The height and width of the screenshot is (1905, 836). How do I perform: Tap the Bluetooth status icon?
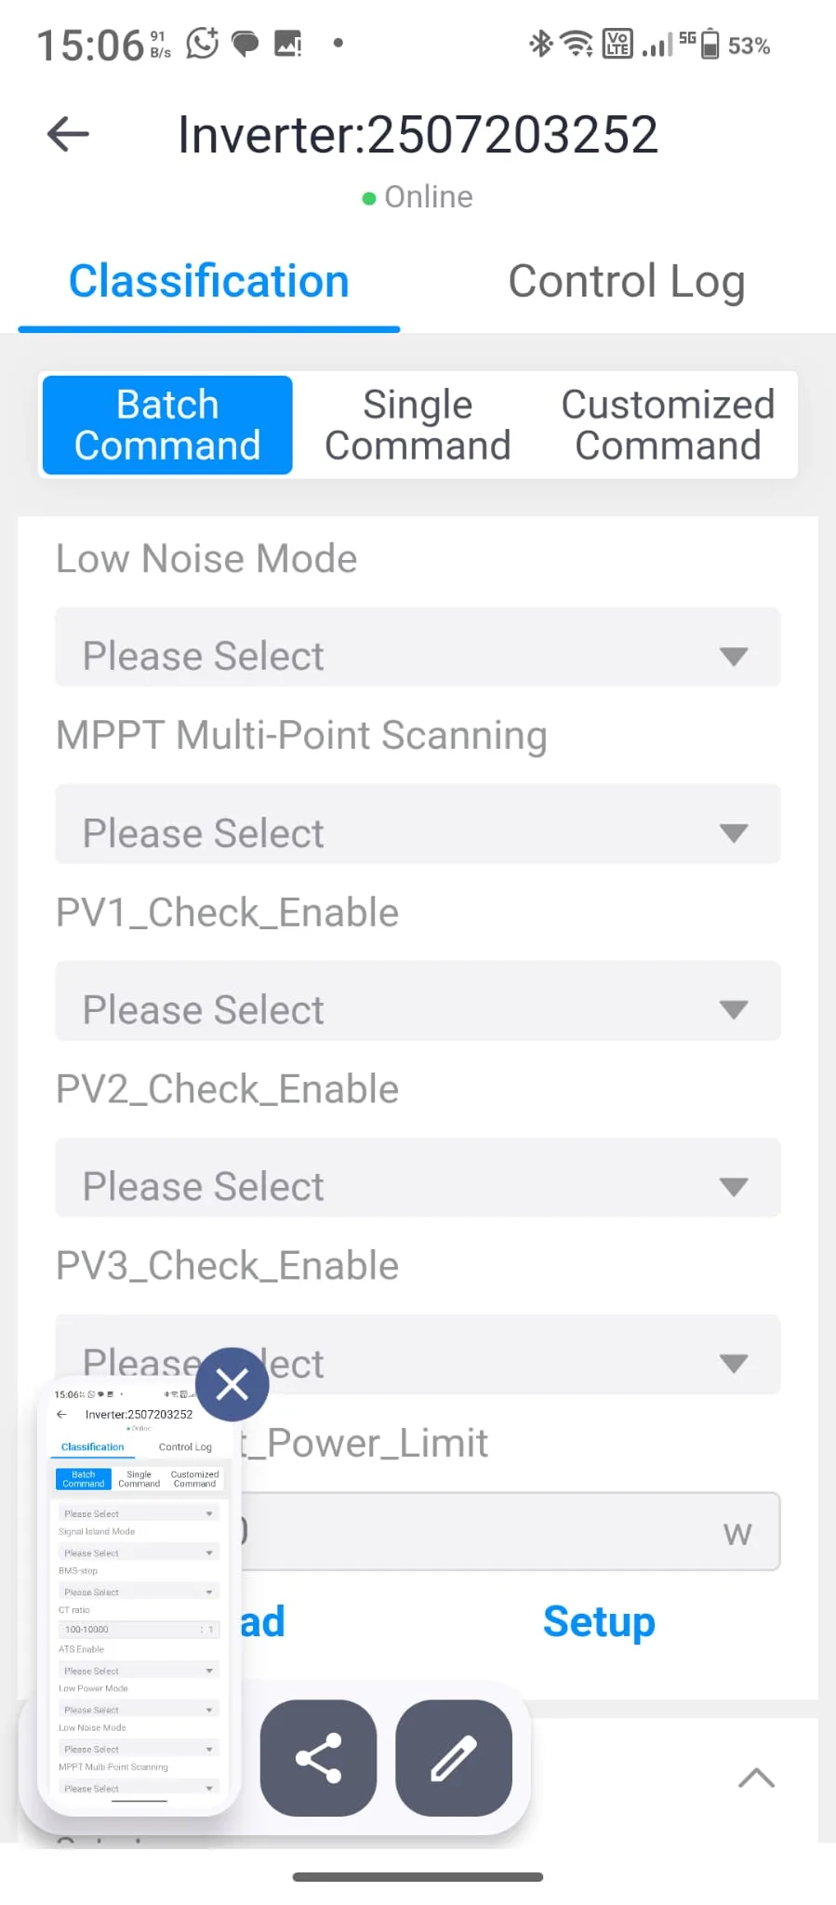tap(540, 44)
